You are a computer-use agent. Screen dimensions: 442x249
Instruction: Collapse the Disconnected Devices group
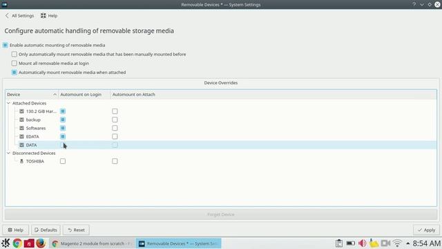(x=8, y=154)
